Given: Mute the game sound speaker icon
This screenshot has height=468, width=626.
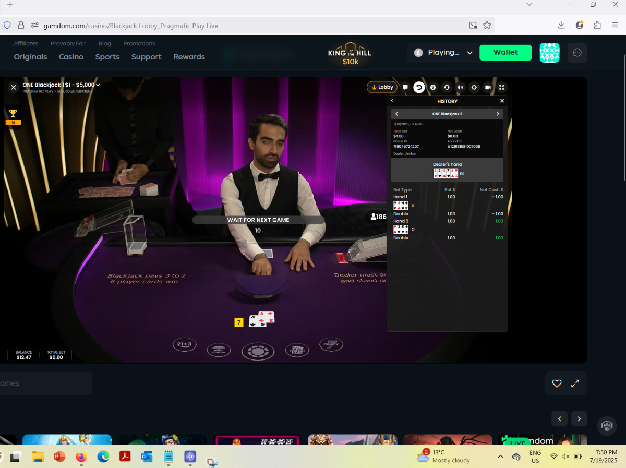Looking at the screenshot, I should click(460, 87).
